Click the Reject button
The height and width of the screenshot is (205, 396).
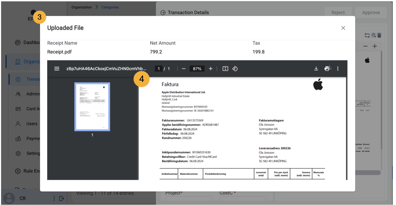point(338,12)
